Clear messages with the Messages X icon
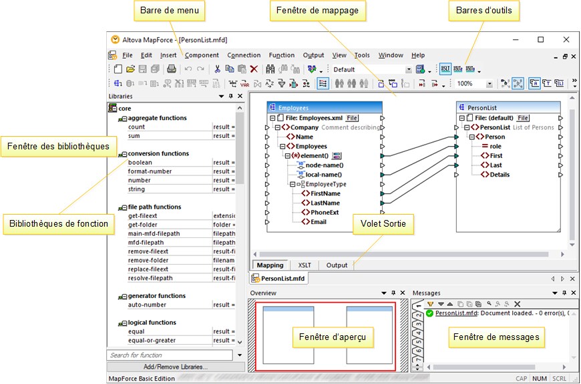The width and height of the screenshot is (581, 384). [517, 304]
